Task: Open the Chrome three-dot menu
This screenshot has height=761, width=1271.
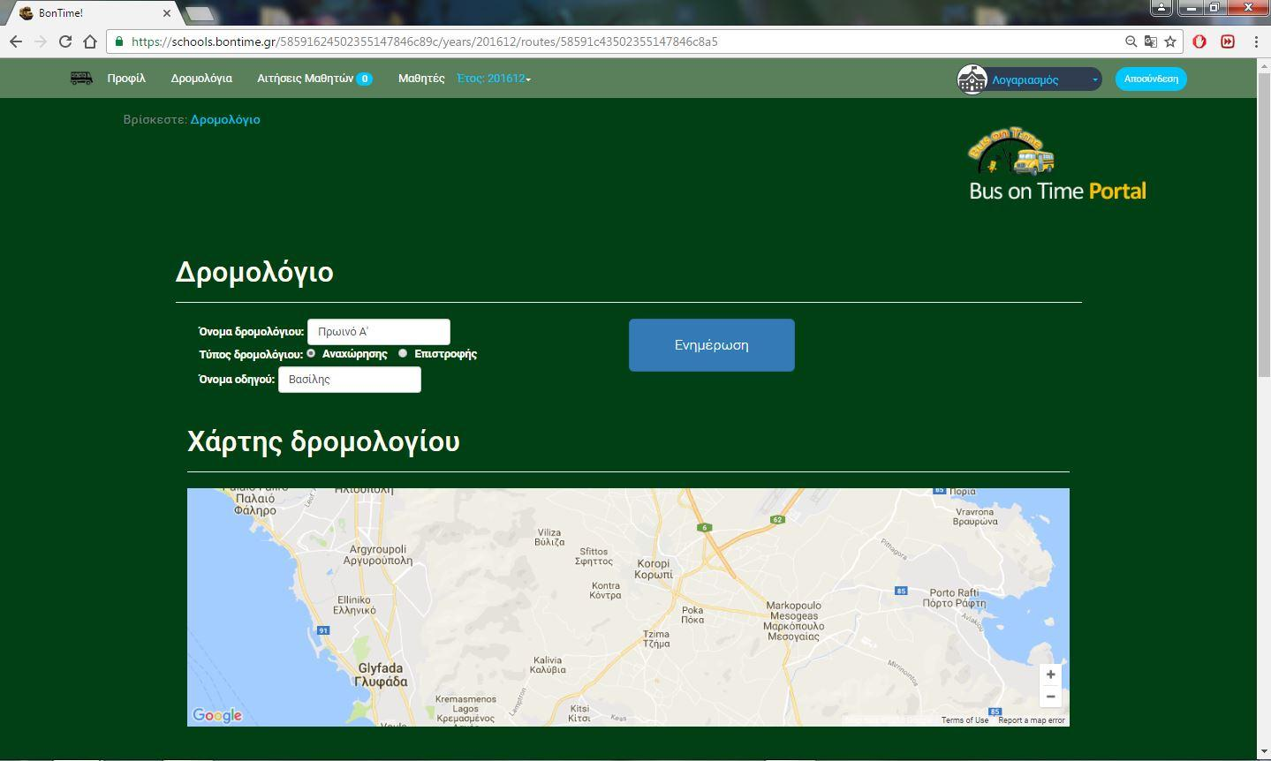Action: [1256, 41]
